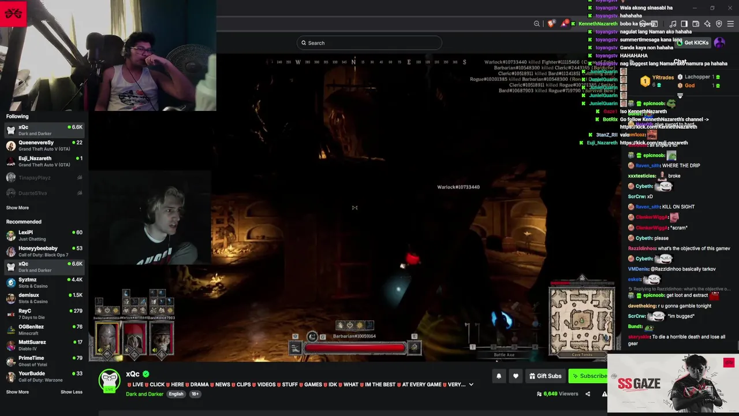Open QueenevereSy channel in Following
The image size is (739, 416).
click(x=44, y=146)
